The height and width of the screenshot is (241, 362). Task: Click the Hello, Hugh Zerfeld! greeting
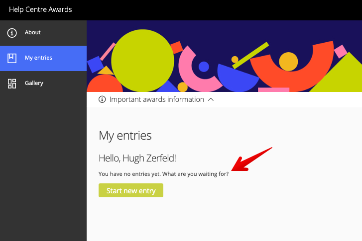tap(137, 159)
